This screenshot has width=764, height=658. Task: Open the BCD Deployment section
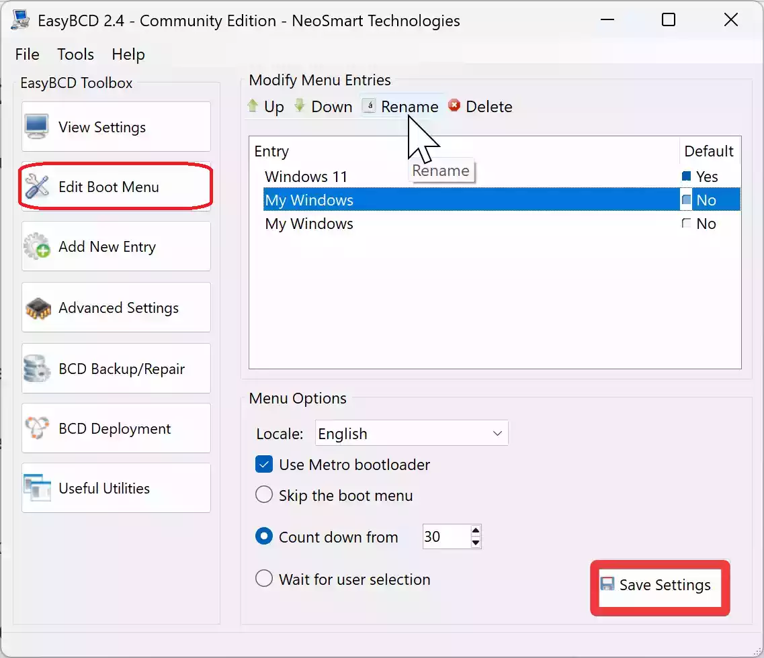pyautogui.click(x=116, y=428)
